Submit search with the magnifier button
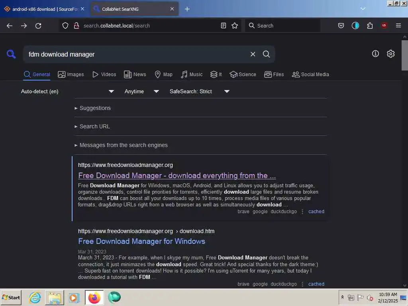This screenshot has width=408, height=306. tap(266, 54)
